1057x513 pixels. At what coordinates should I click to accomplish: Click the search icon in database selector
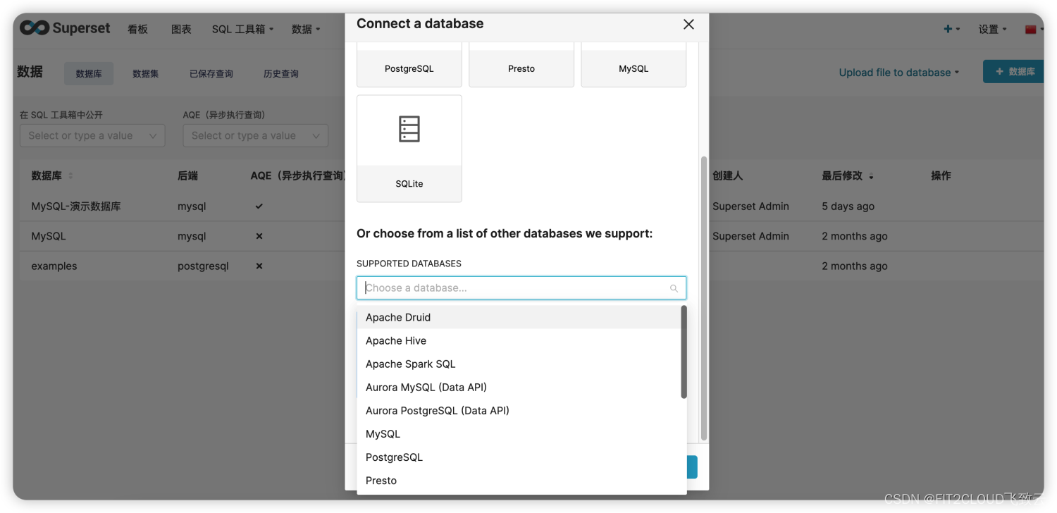pos(674,288)
